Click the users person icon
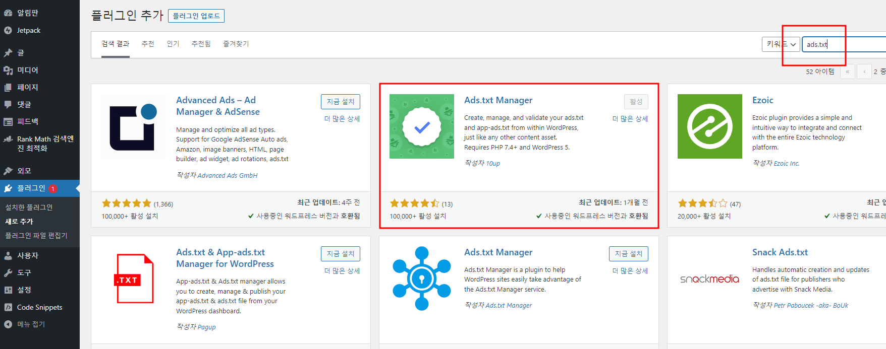Viewport: 886px width, 349px height. [x=8, y=255]
